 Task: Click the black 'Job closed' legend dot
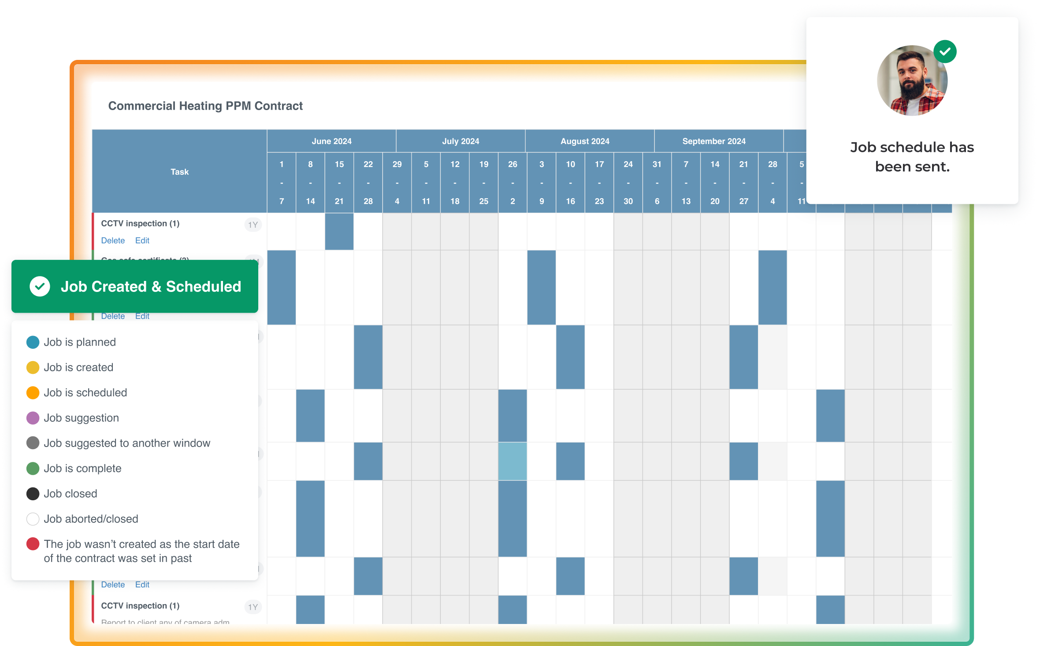(33, 494)
